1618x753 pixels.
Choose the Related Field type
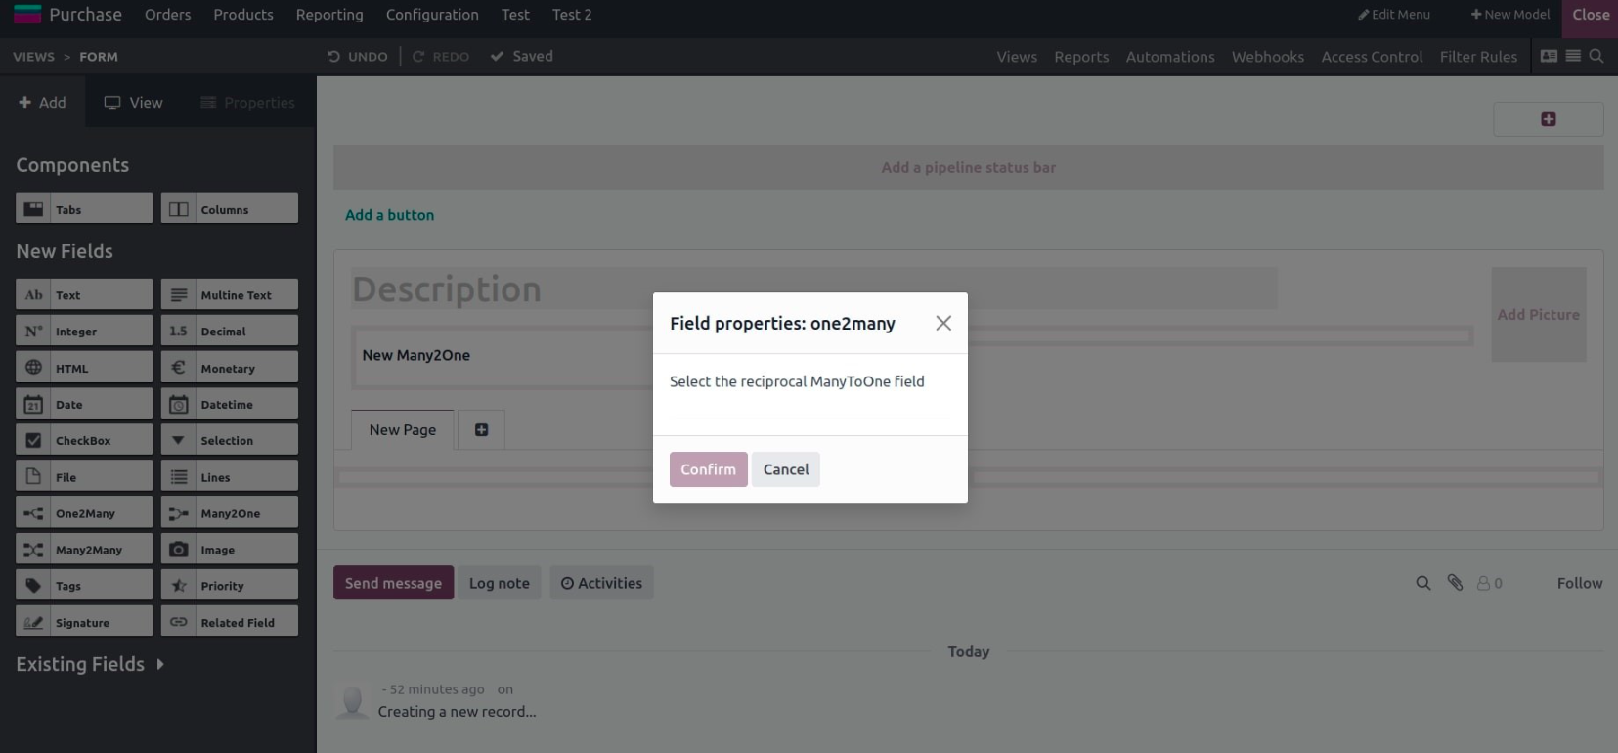pos(230,622)
